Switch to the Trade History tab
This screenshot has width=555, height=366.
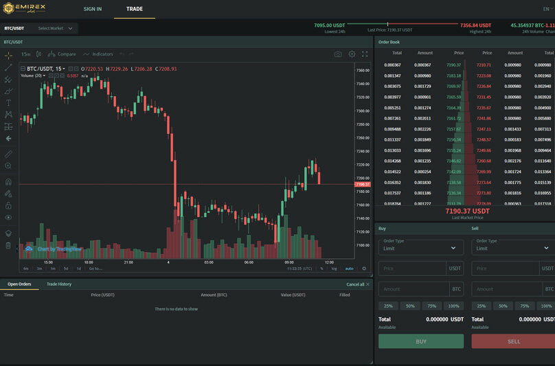pyautogui.click(x=59, y=284)
